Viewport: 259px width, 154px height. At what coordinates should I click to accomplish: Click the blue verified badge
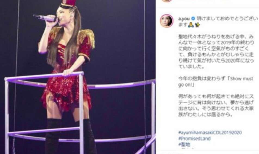(x=193, y=19)
